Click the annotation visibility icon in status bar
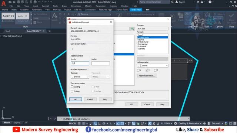 (150, 123)
